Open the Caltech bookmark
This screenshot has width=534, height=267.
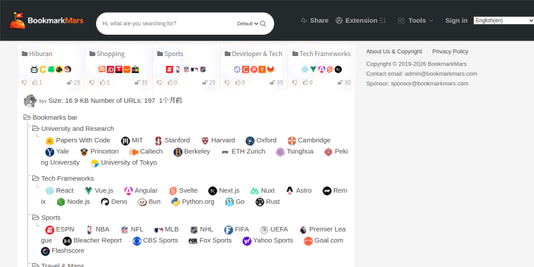pyautogui.click(x=146, y=152)
